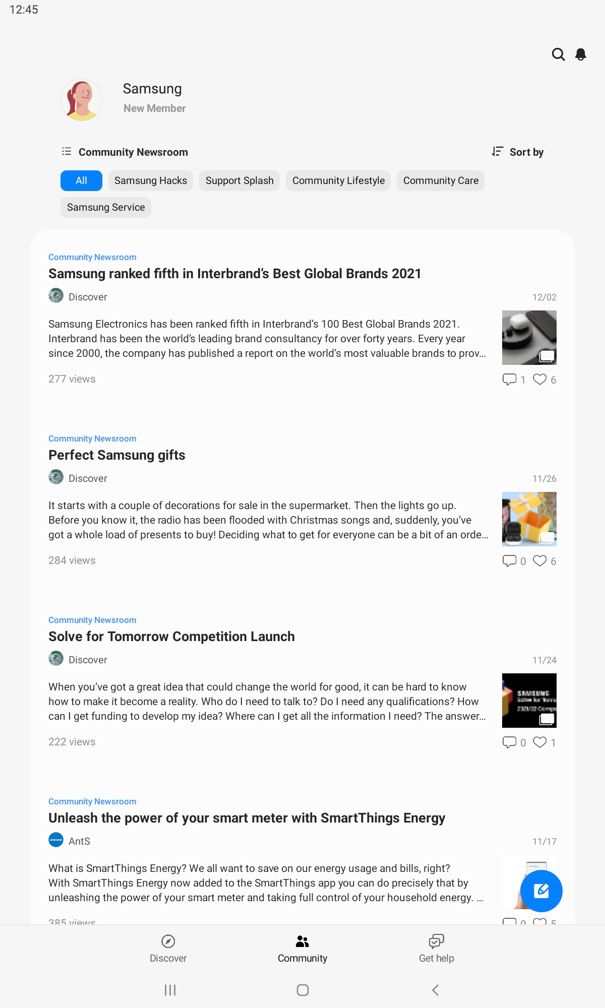
Task: Tap Interbrand article summary text
Action: 267,339
